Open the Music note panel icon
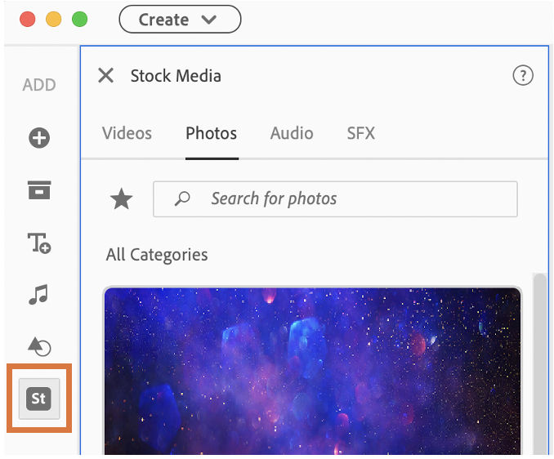 click(x=38, y=294)
